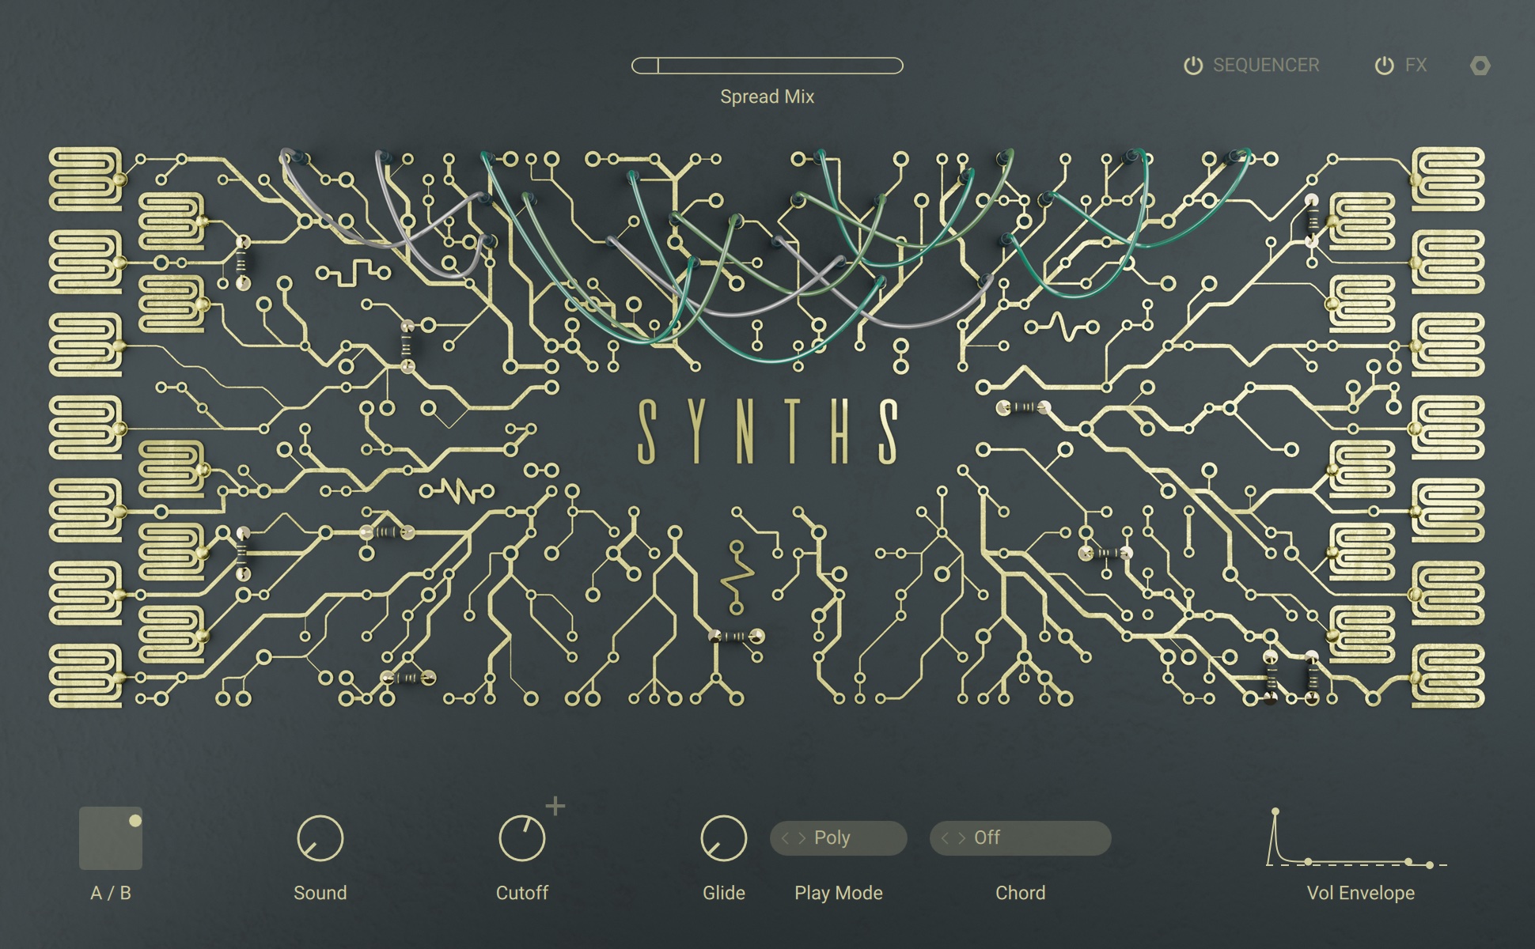Click the A / B XY pad handle
The height and width of the screenshot is (949, 1535).
tap(135, 821)
